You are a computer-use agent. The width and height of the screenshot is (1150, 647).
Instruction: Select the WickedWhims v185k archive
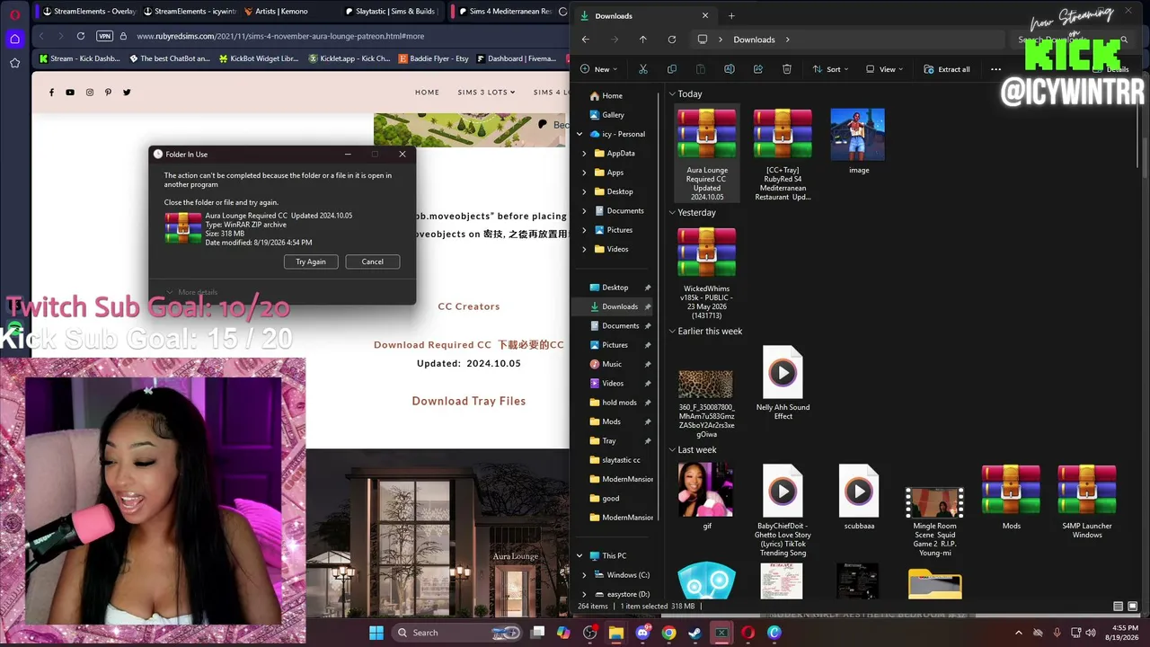point(706,272)
